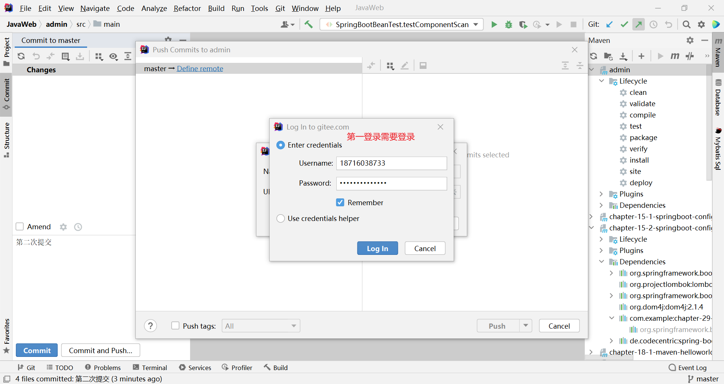Click the Run green play icon
The height and width of the screenshot is (384, 724).
(494, 24)
